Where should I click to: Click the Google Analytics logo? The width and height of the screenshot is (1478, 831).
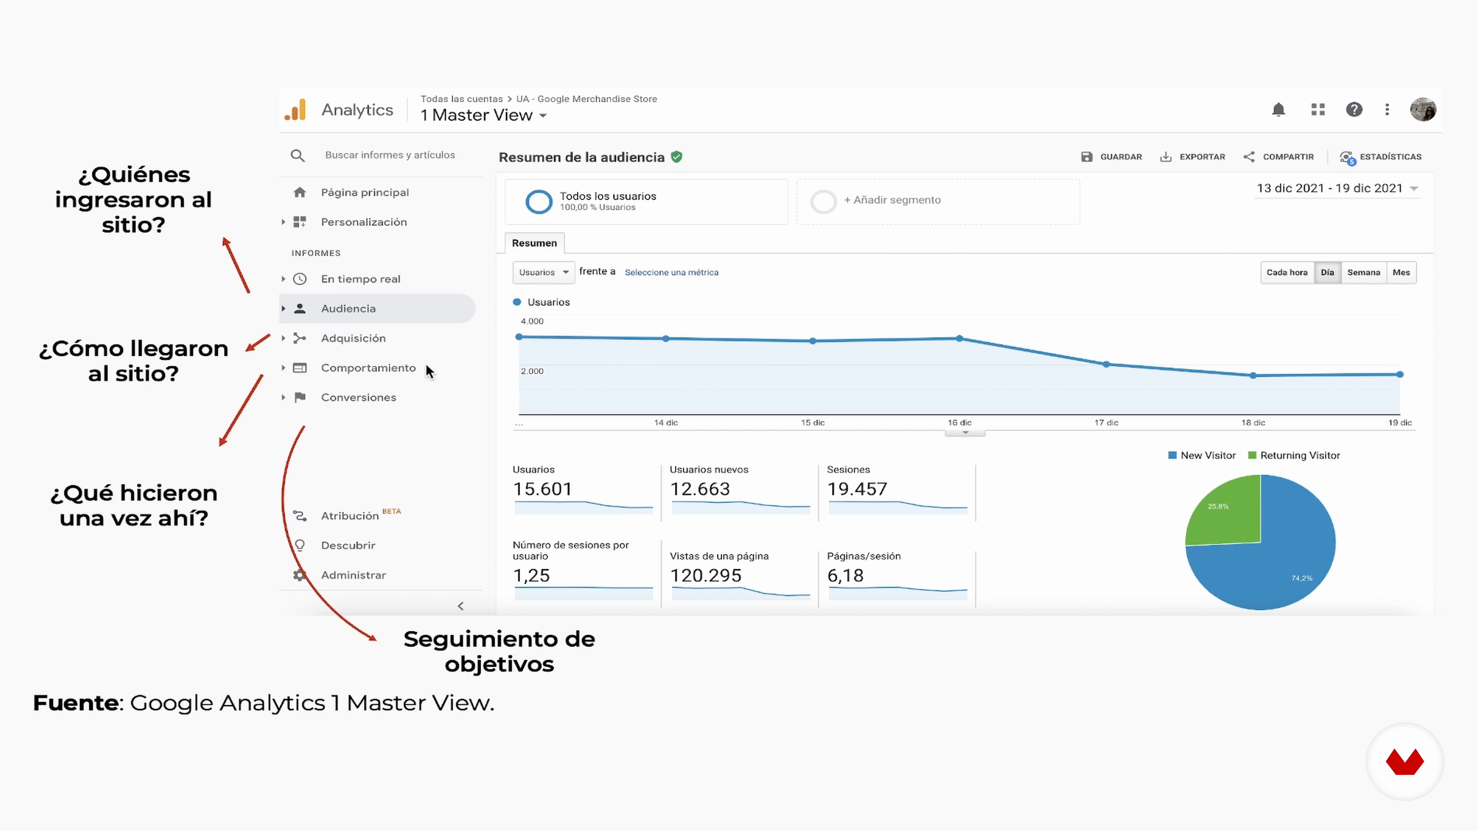296,110
